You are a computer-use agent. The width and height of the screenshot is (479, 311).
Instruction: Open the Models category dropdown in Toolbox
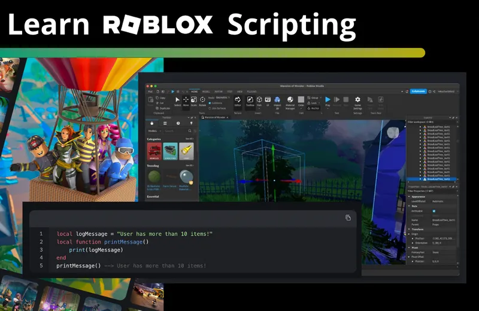point(154,131)
